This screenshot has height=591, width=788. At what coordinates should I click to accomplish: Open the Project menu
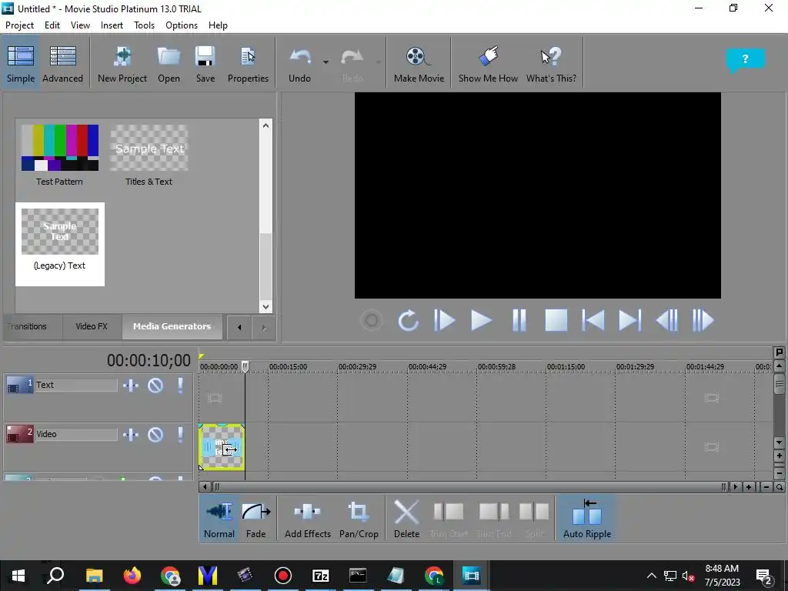[x=19, y=25]
